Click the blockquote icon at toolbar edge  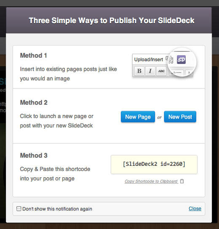click(x=189, y=72)
